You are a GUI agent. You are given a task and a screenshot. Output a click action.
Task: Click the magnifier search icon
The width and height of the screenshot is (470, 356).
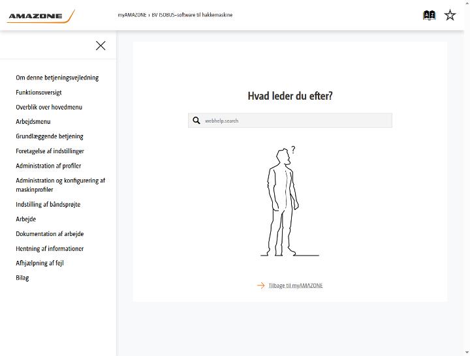196,121
